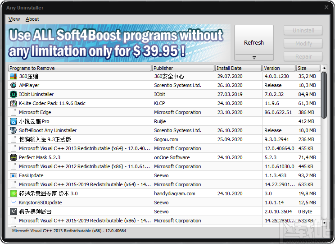Click the AMPlayer program icon
Screen dimensions: 335x244
[x=14, y=85]
